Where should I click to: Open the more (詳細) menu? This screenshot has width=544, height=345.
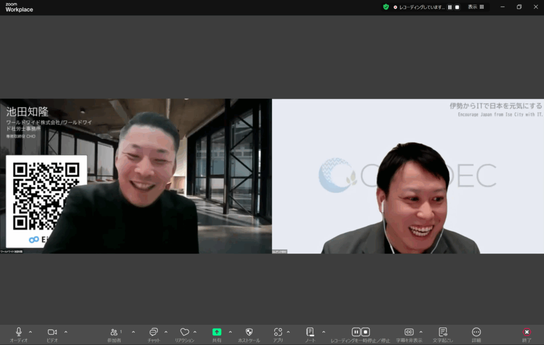click(476, 332)
